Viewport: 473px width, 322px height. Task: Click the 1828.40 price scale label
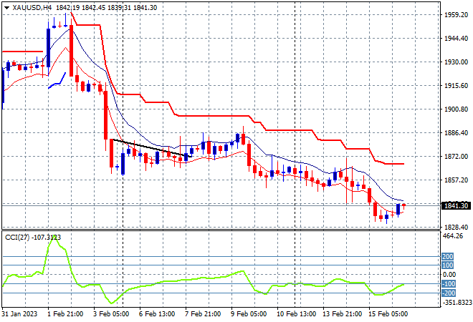pos(456,227)
